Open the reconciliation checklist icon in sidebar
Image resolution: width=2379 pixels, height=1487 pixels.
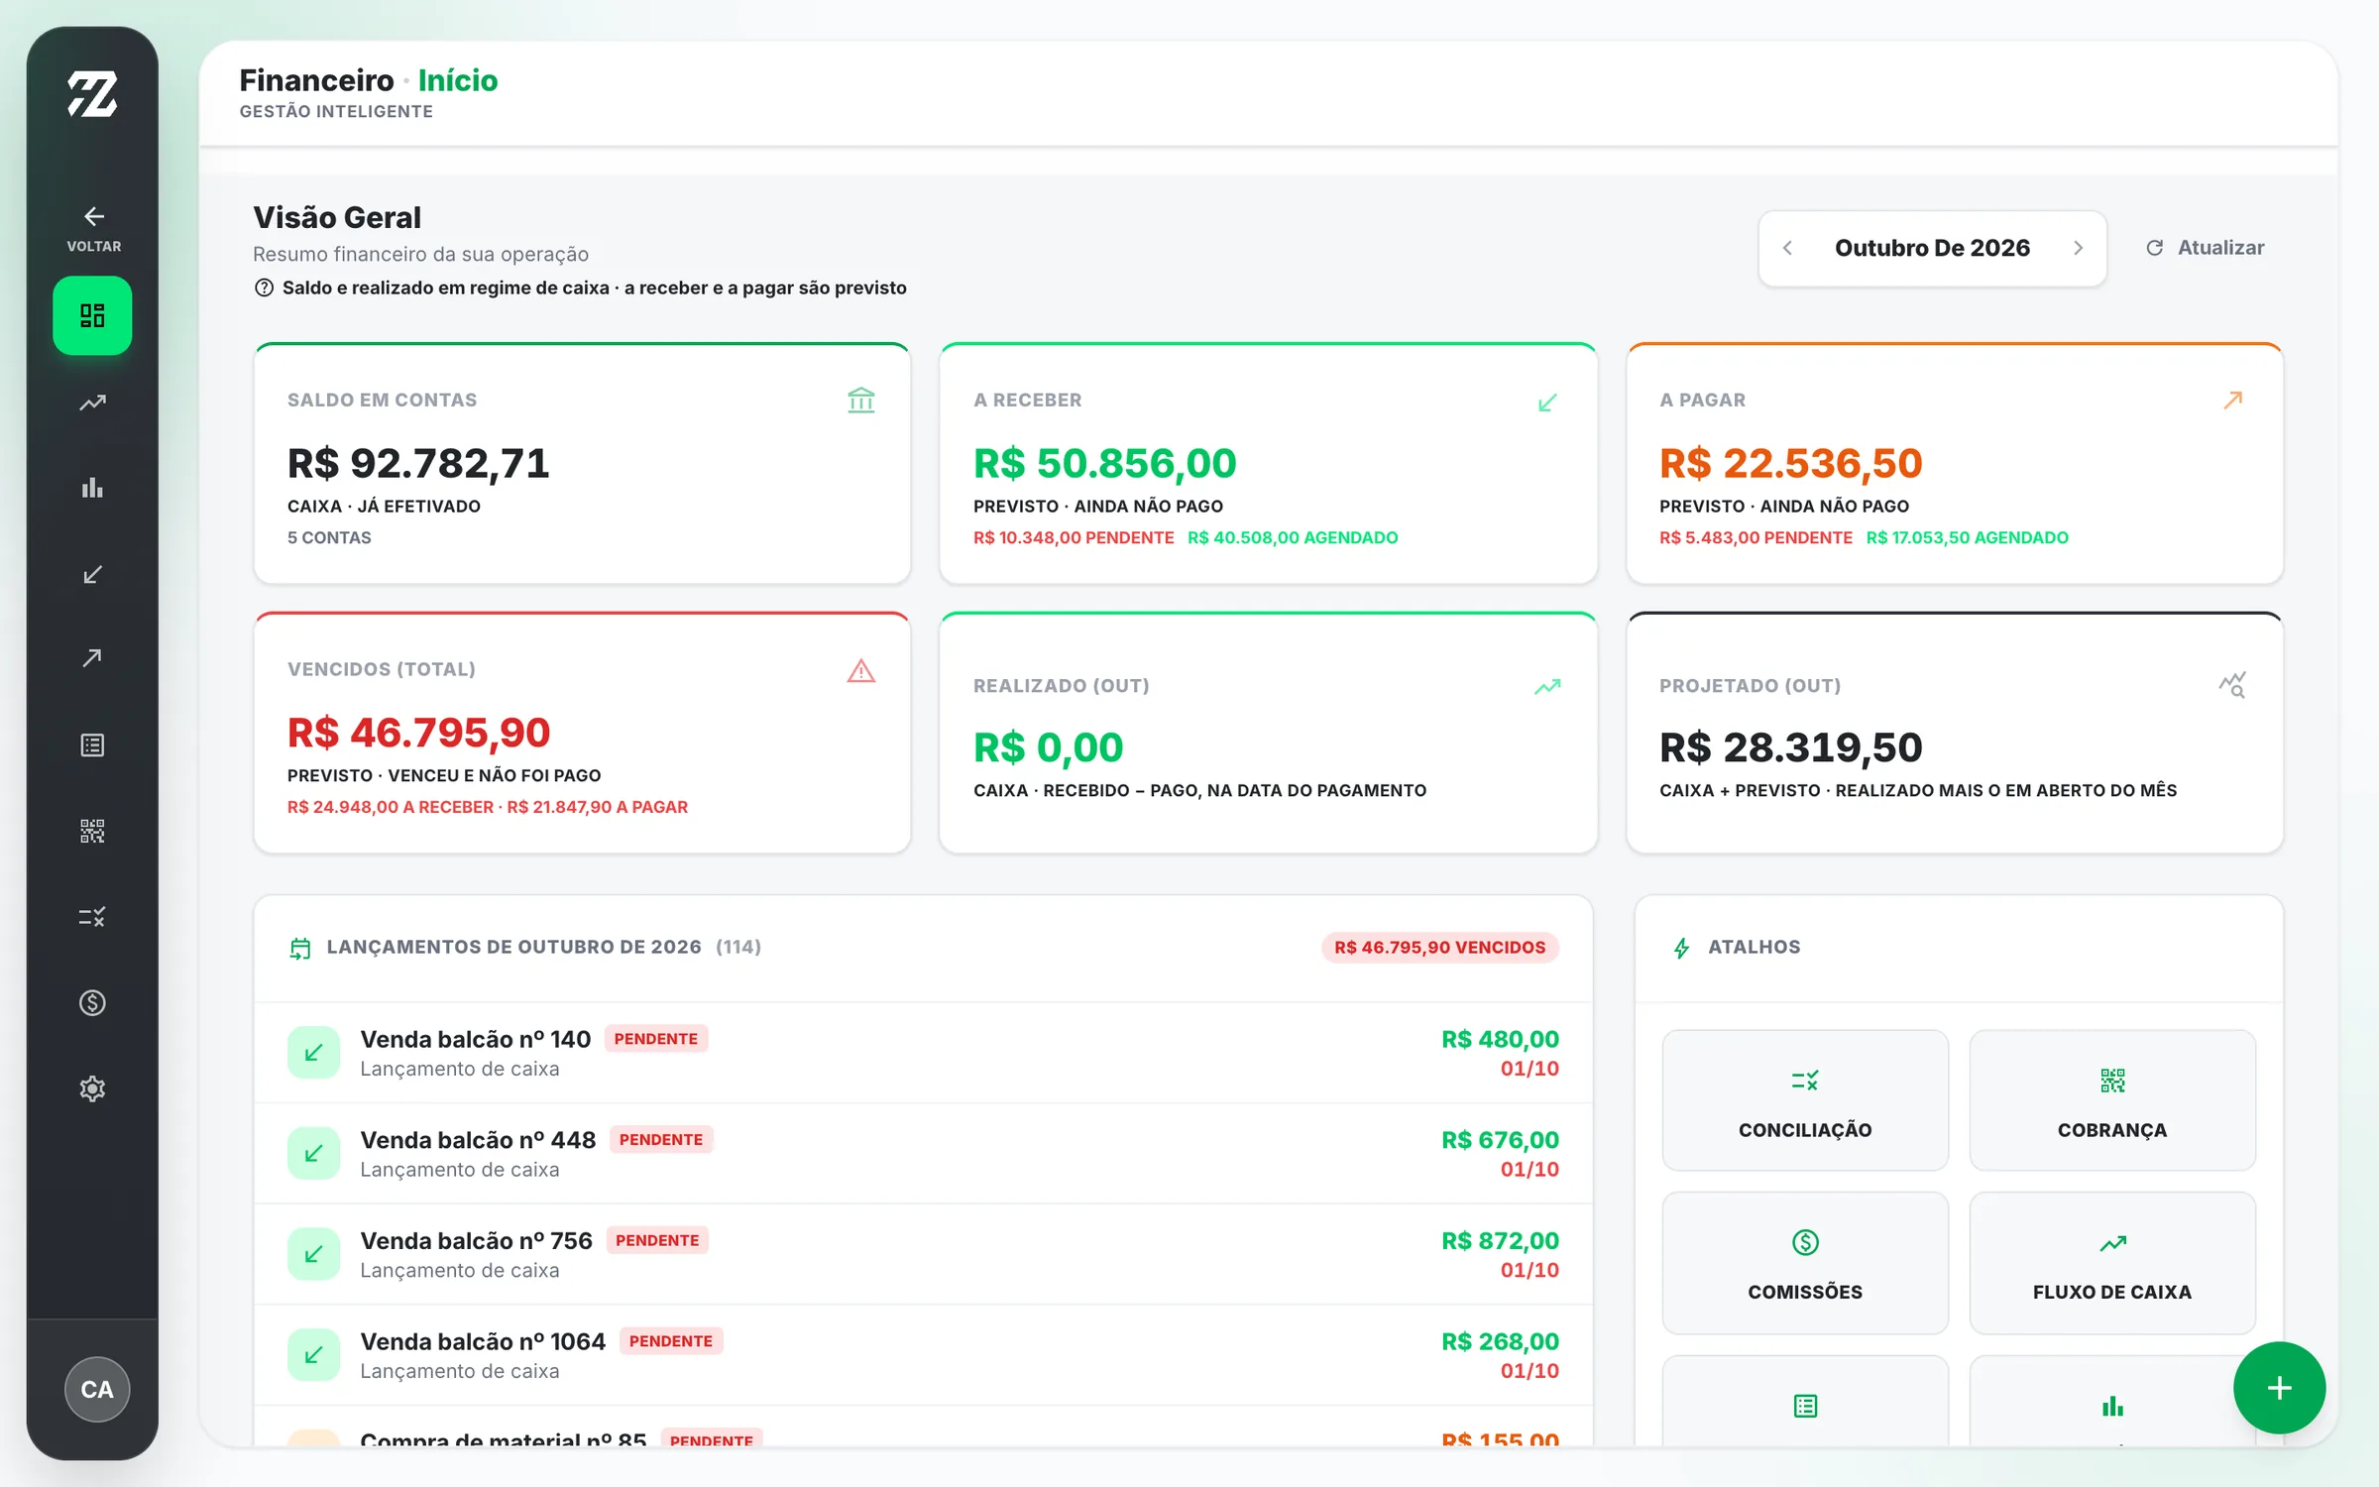click(x=92, y=917)
